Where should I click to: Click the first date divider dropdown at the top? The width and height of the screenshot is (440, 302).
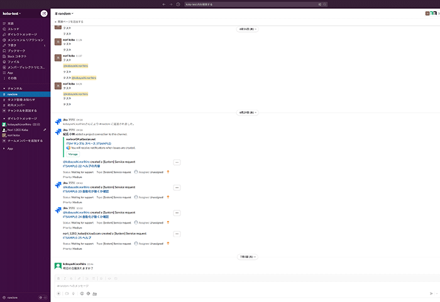click(248, 29)
